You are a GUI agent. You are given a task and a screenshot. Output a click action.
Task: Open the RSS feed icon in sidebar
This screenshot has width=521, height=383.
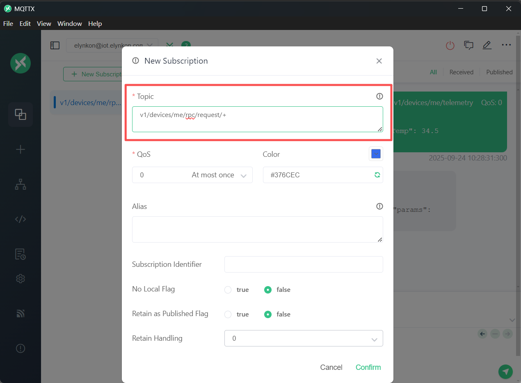[x=21, y=314]
